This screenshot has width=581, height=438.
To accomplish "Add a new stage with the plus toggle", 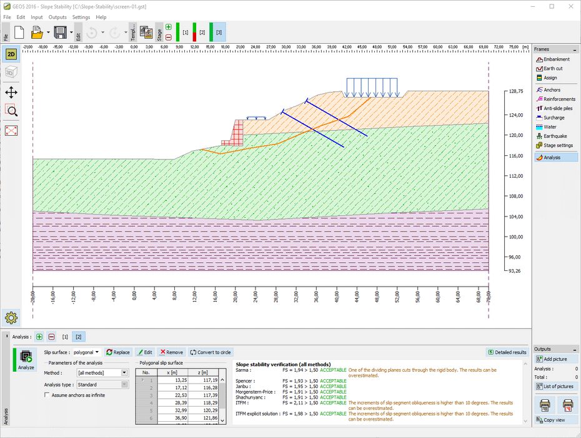I will (x=167, y=28).
